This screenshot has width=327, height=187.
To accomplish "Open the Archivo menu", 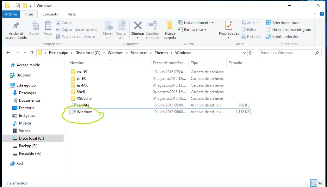I will tap(11, 14).
